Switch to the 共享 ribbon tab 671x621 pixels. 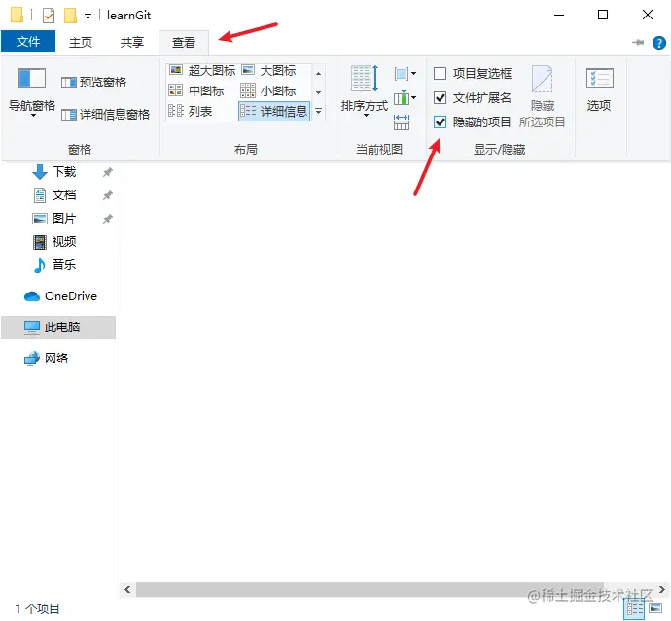tap(132, 42)
